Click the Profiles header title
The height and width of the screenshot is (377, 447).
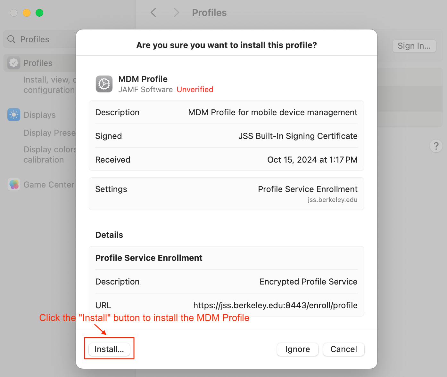pyautogui.click(x=209, y=12)
